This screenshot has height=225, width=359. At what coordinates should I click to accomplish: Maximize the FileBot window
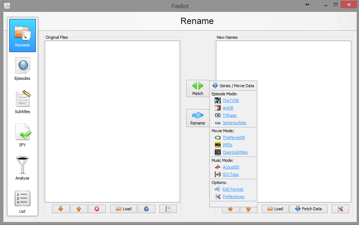click(336, 4)
